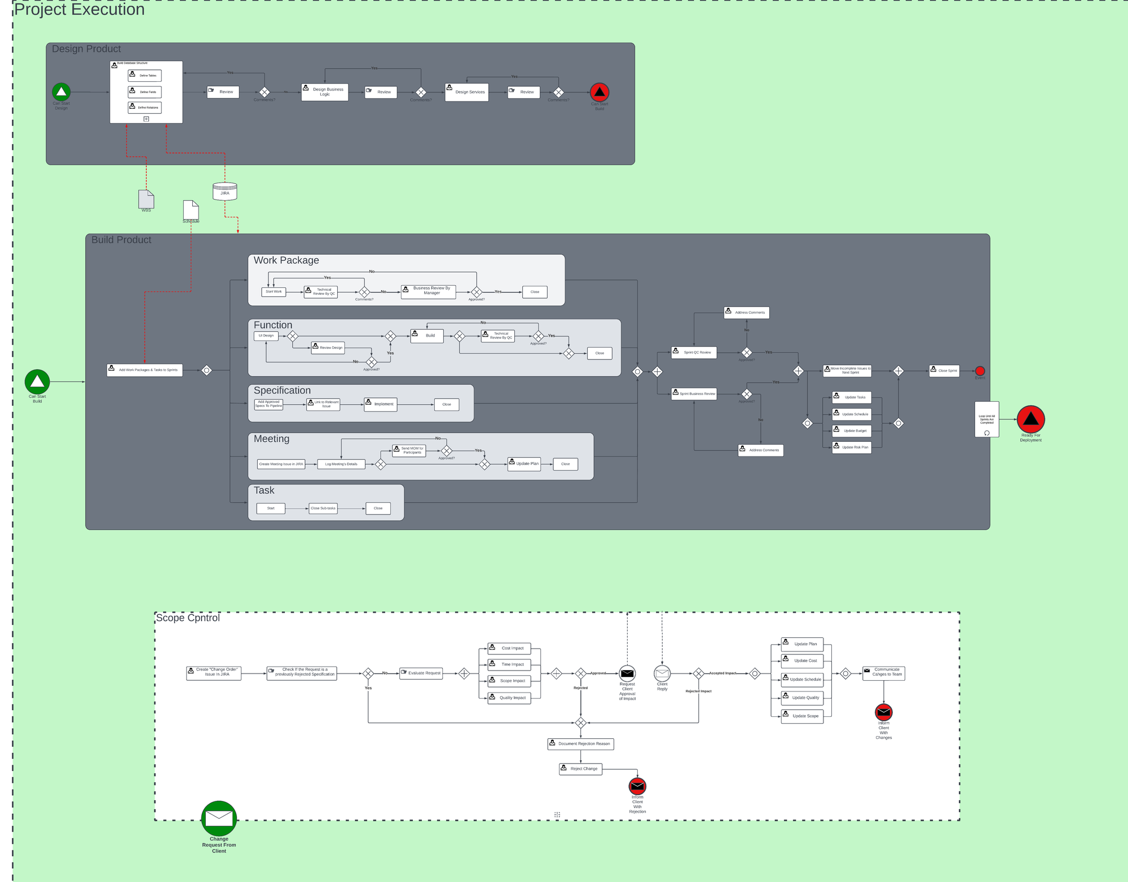Select the Define Tables sub-task
Screen dimensions: 1128x882
point(145,76)
